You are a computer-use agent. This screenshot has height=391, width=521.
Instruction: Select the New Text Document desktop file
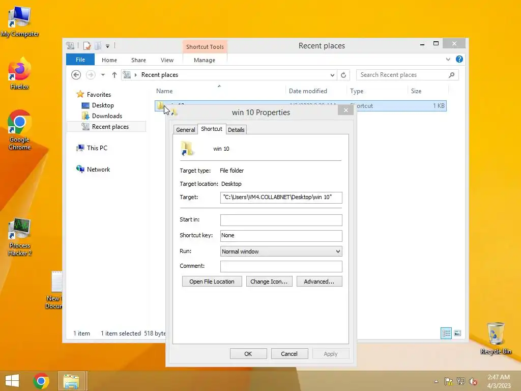pos(54,290)
